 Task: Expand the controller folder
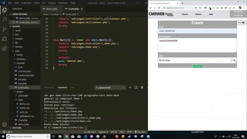[23, 96]
